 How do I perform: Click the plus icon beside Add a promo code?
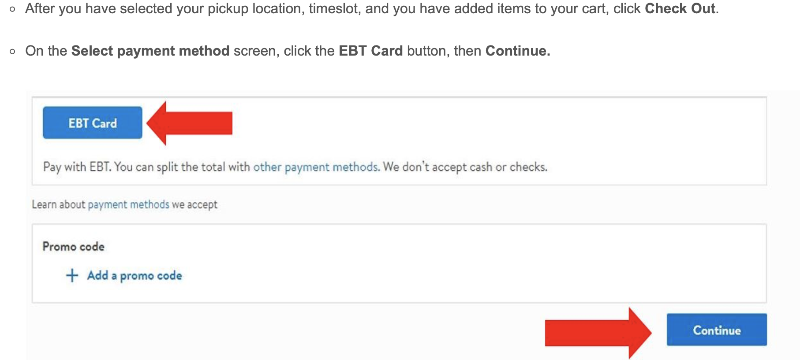pos(72,276)
